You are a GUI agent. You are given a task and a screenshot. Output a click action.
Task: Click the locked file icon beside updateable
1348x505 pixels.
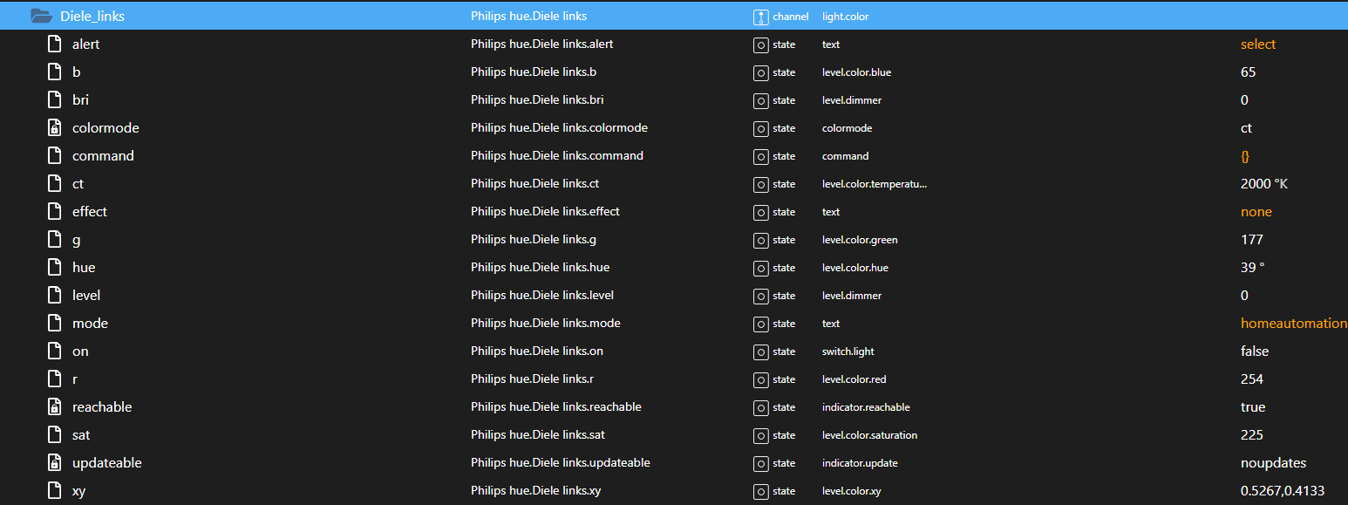pyautogui.click(x=54, y=463)
